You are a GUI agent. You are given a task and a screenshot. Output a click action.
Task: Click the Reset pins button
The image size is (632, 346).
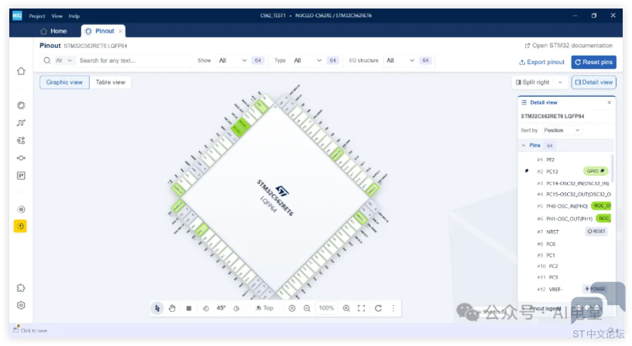click(594, 62)
